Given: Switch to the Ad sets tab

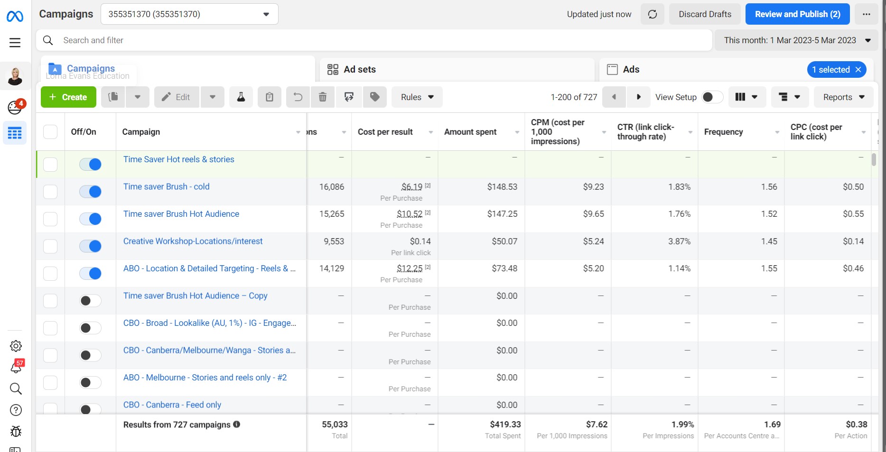Looking at the screenshot, I should point(360,70).
